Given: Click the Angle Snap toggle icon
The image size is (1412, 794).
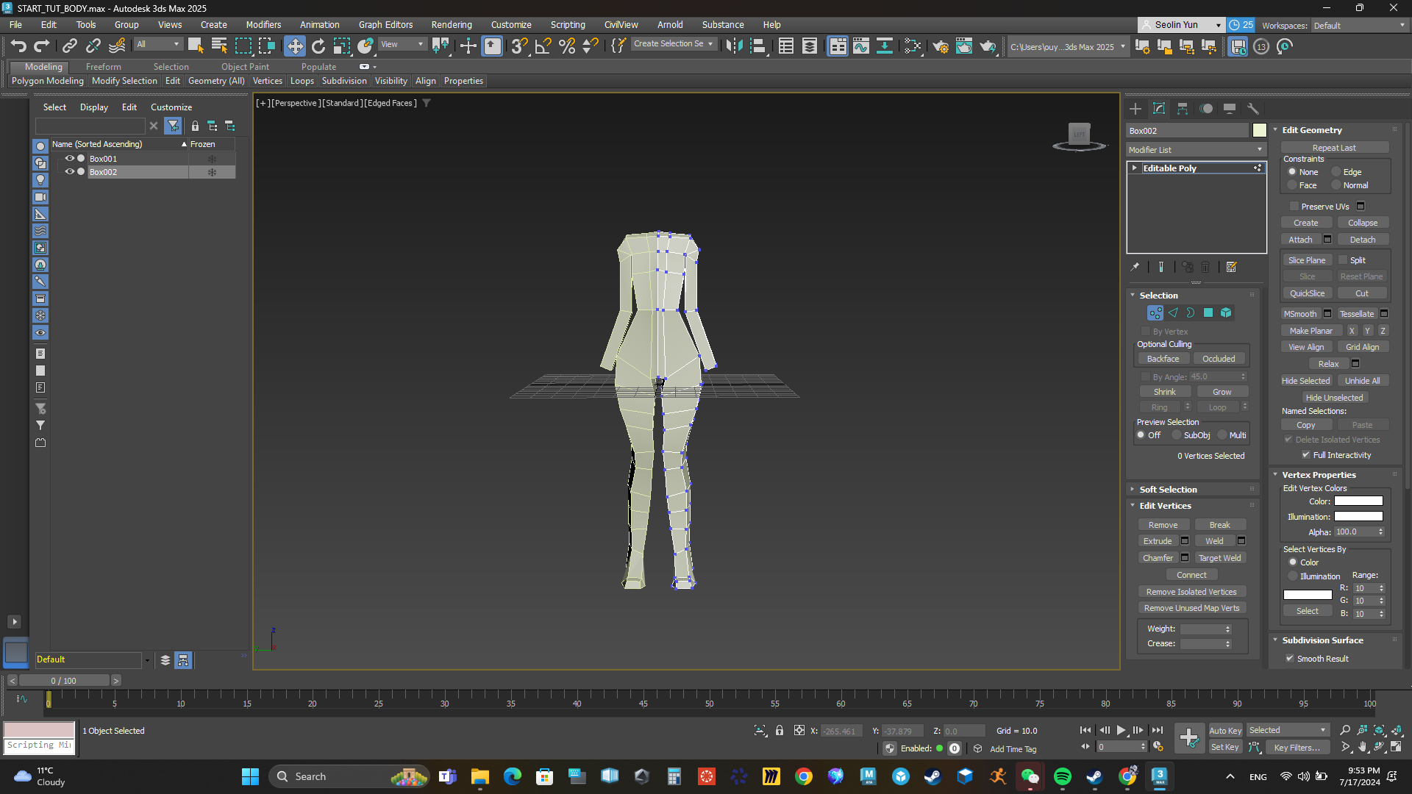Looking at the screenshot, I should coord(543,46).
